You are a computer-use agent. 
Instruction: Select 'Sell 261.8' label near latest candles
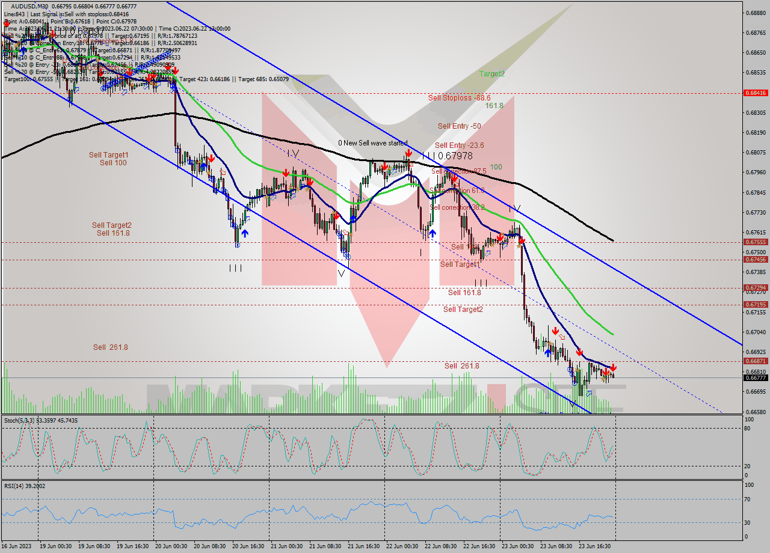(462, 366)
